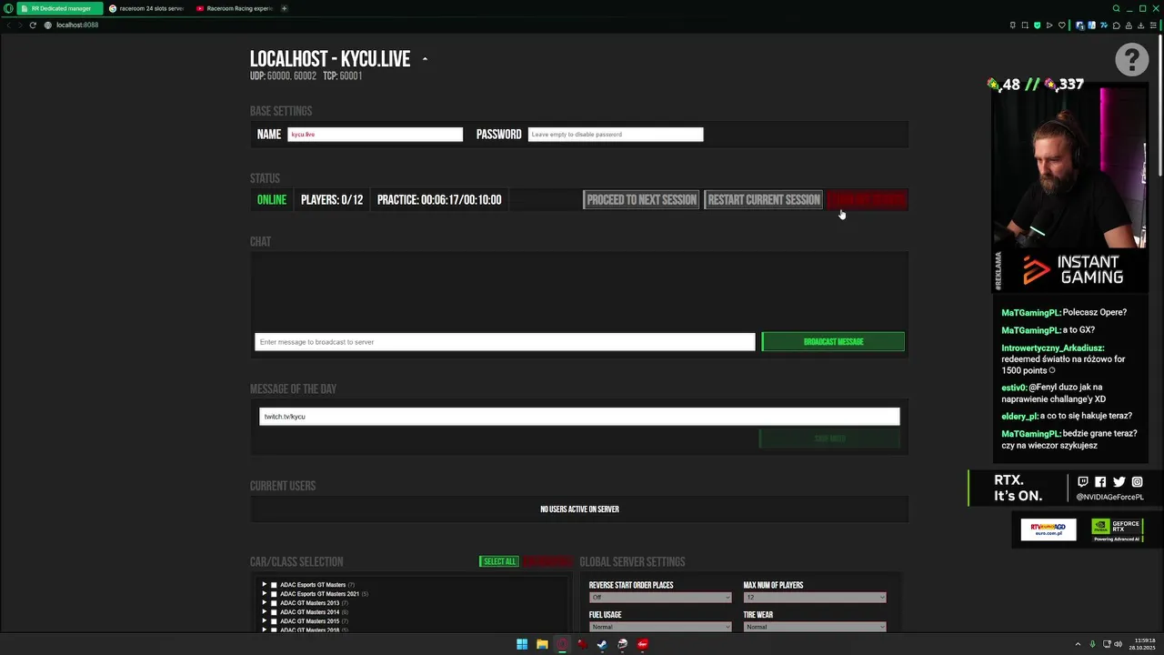Click the streamer webcam thumbnail

pyautogui.click(x=1069, y=169)
